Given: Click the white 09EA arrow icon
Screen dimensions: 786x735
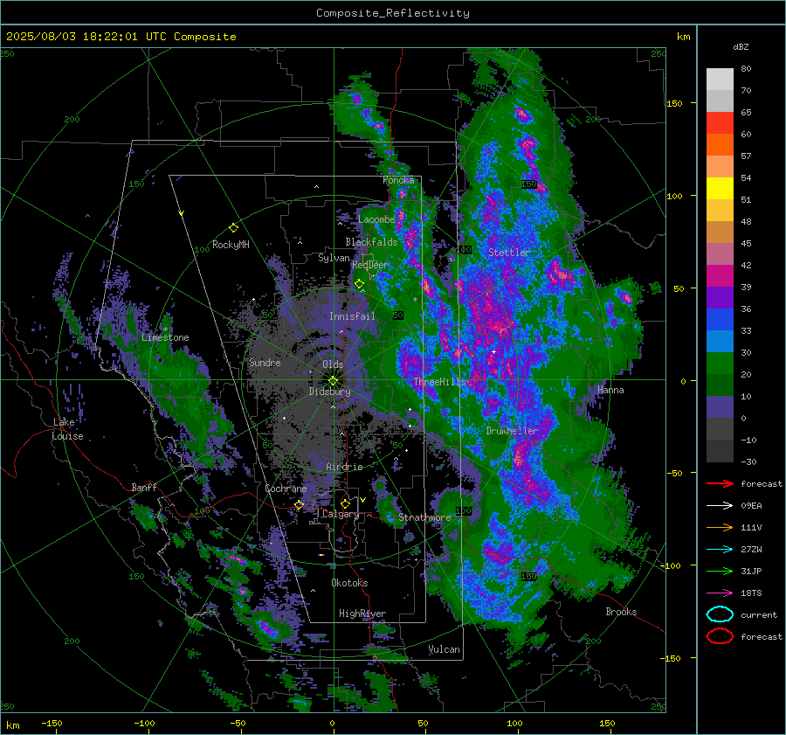Looking at the screenshot, I should pos(720,506).
